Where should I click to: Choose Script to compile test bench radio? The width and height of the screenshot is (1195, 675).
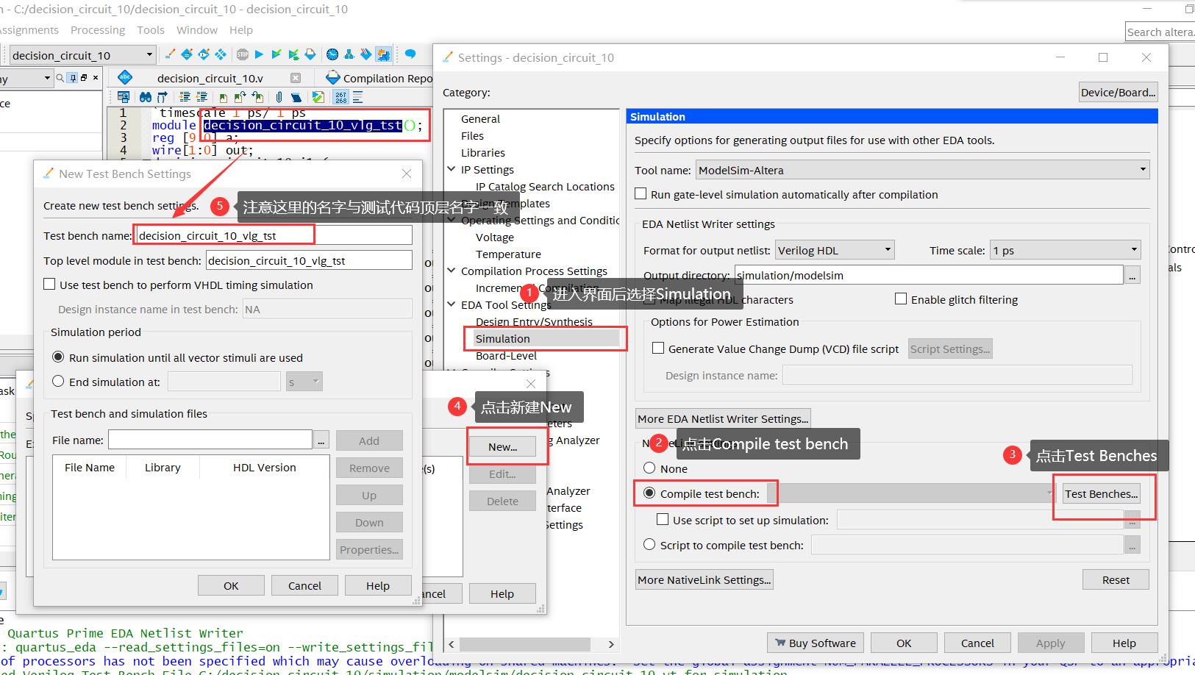click(x=649, y=544)
